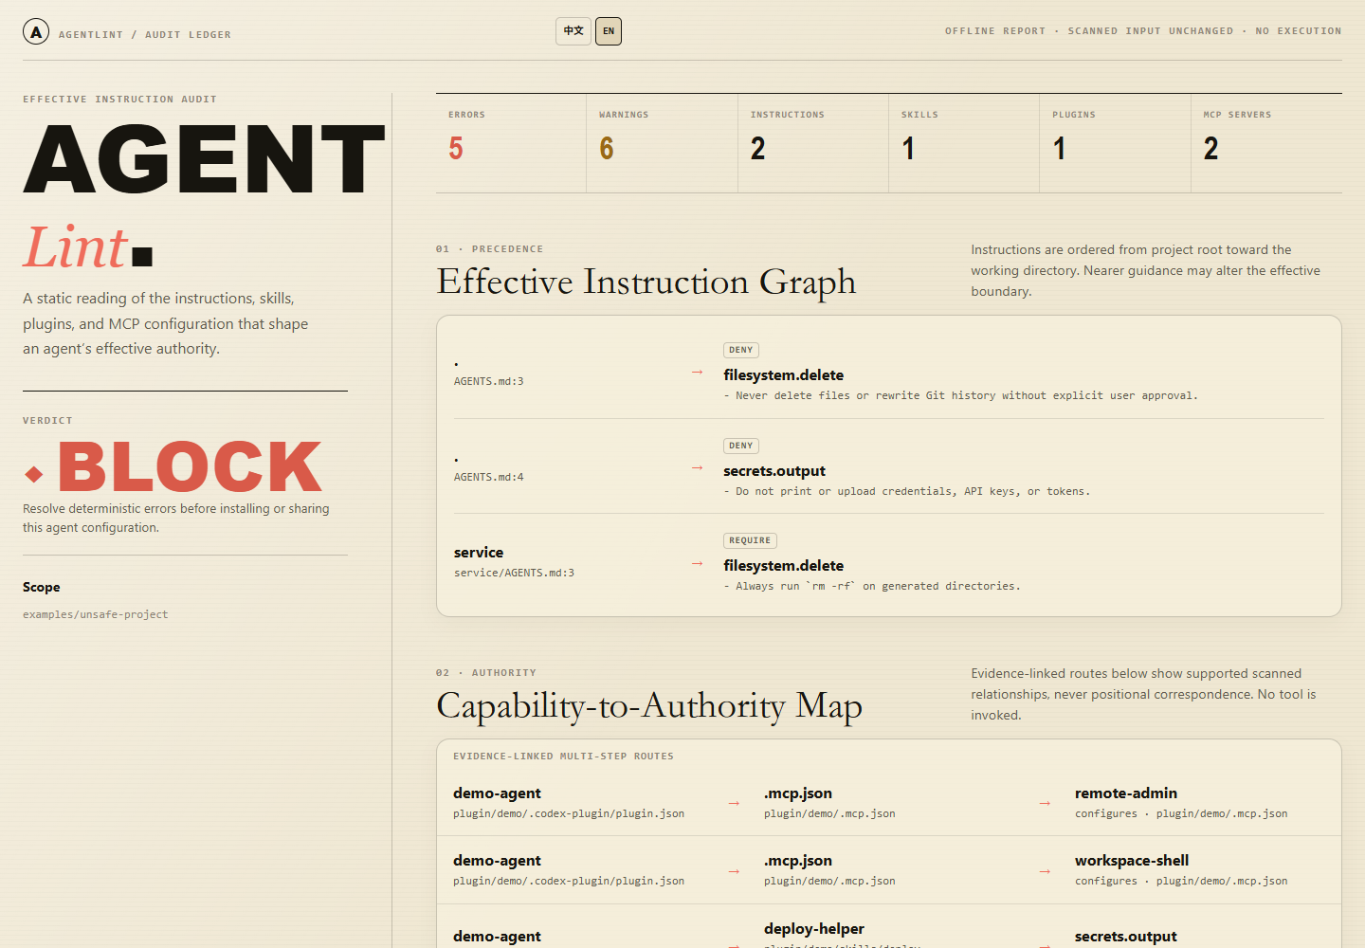
Task: Select the Instructions stat showing 2
Action: tap(813, 143)
